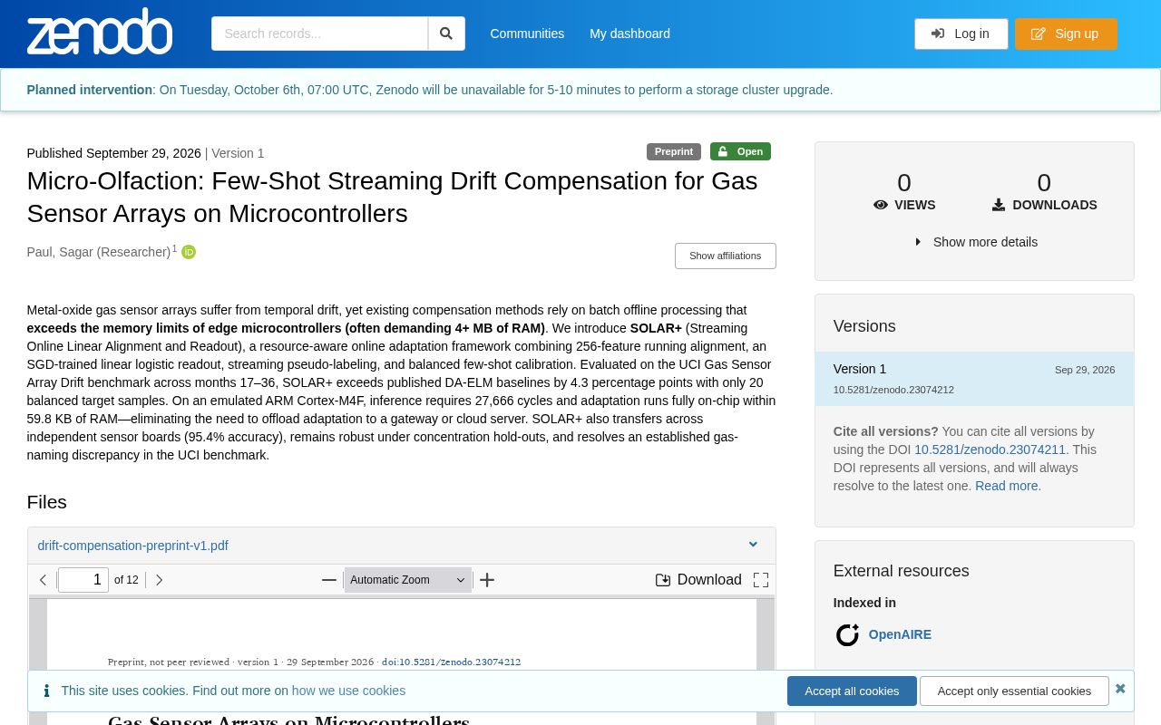Viewport: 1161px width, 725px height.
Task: Enter PDF fullscreen mode
Action: pos(761,580)
